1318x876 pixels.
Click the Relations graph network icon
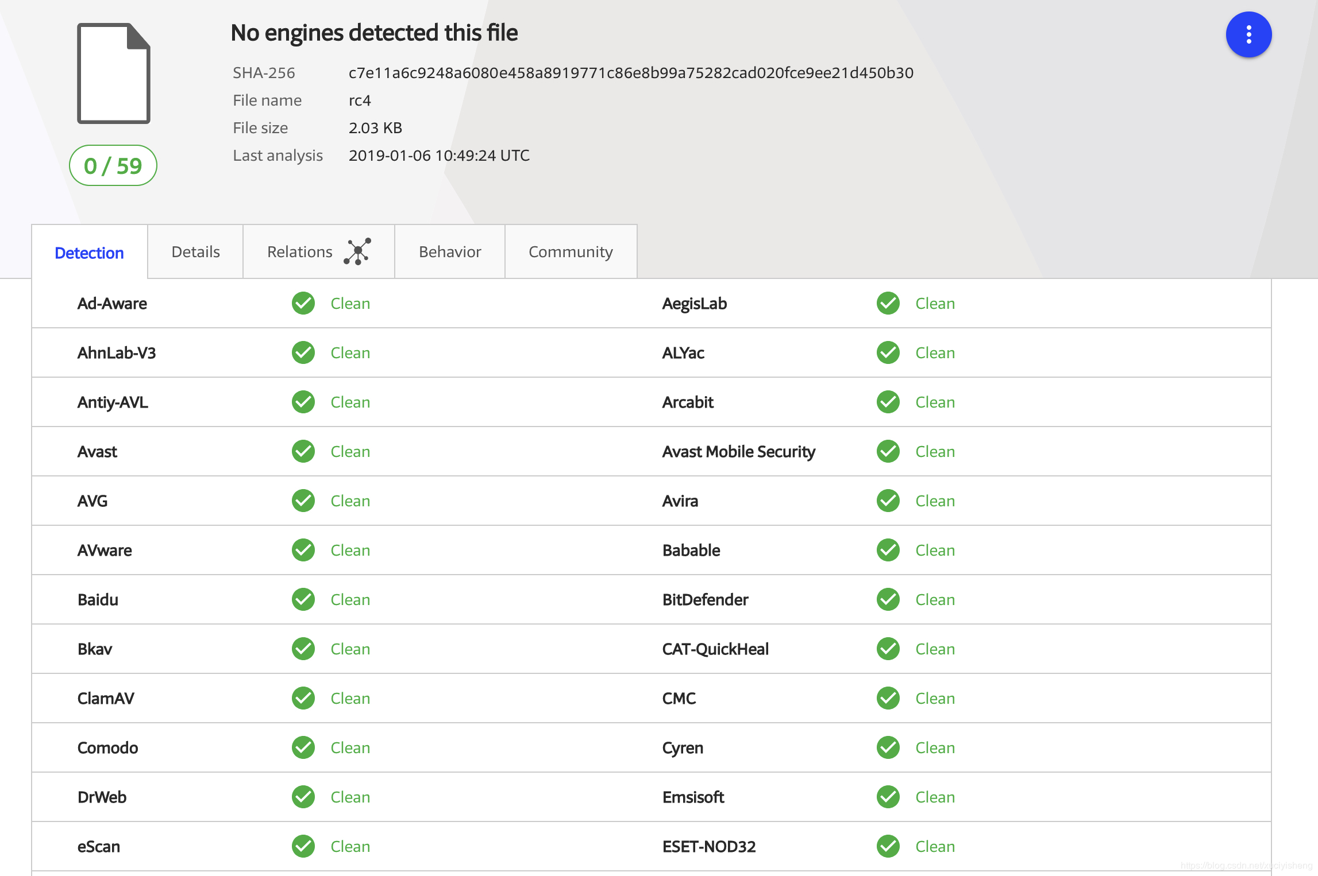tap(357, 251)
